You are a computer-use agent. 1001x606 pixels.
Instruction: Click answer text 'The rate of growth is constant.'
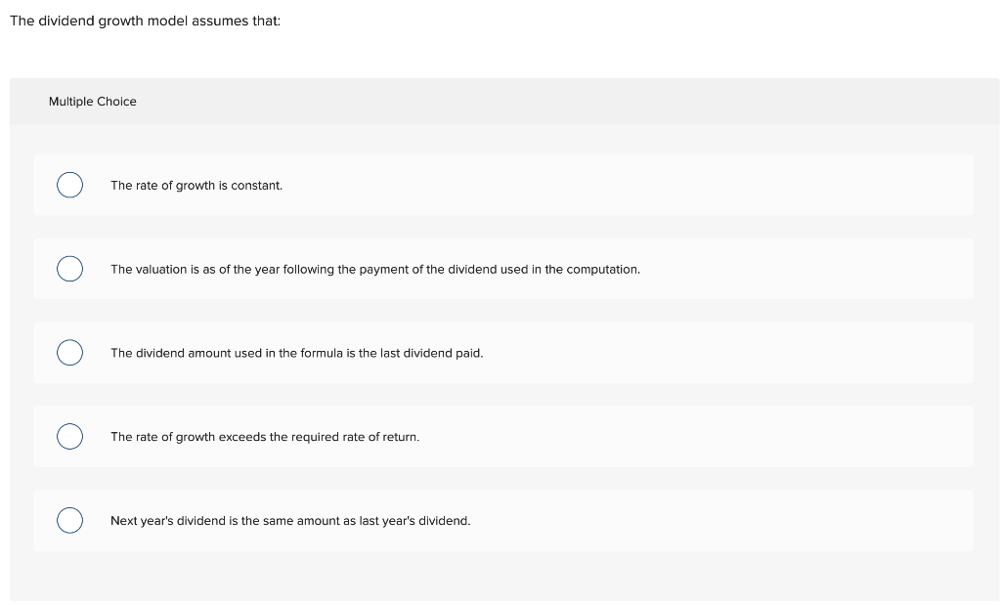[196, 186]
